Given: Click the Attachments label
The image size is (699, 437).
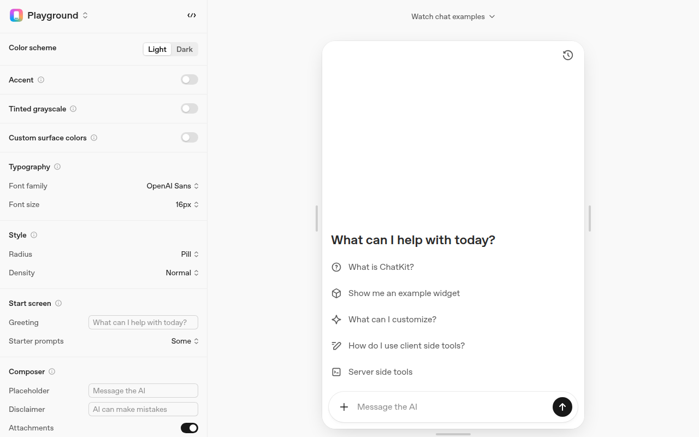Looking at the screenshot, I should click(31, 428).
